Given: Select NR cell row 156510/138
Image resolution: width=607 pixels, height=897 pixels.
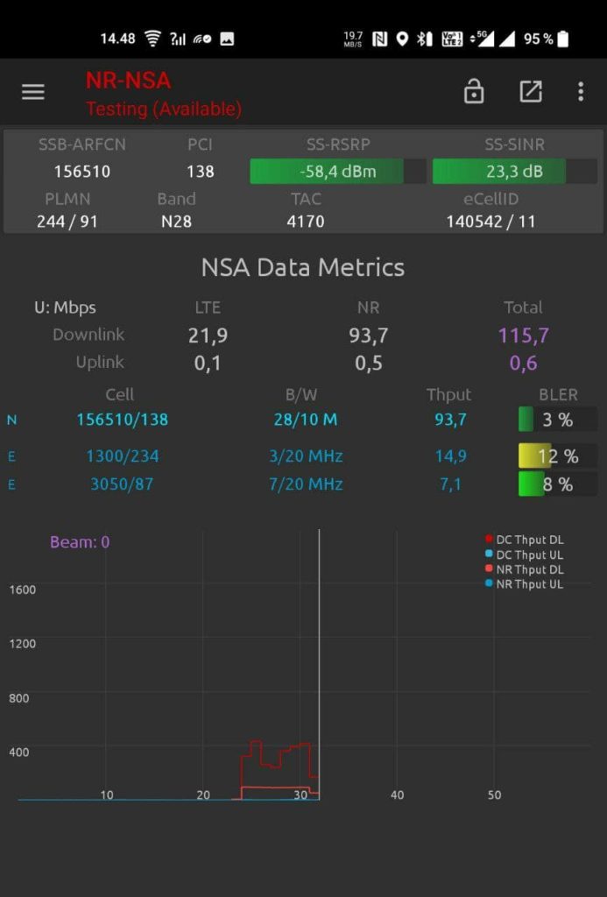Looking at the screenshot, I should (122, 420).
